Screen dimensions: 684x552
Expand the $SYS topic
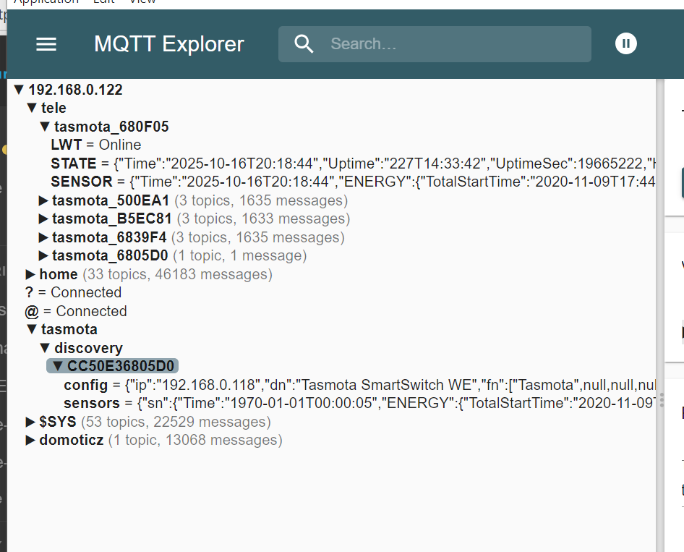pos(31,422)
